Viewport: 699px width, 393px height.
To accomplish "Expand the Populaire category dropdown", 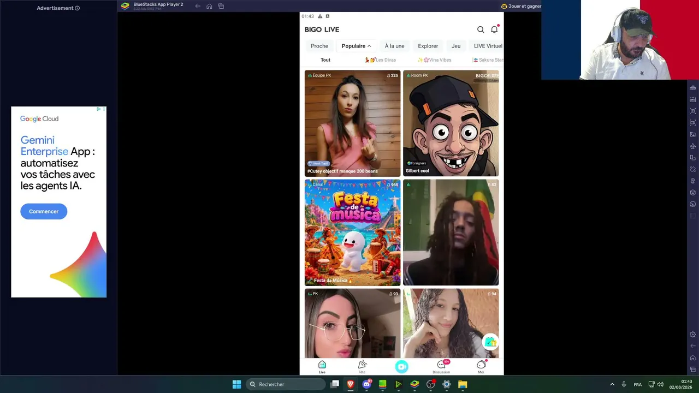I will point(357,46).
